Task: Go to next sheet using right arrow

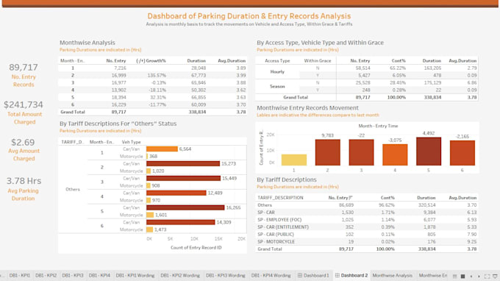Action: [479, 276]
